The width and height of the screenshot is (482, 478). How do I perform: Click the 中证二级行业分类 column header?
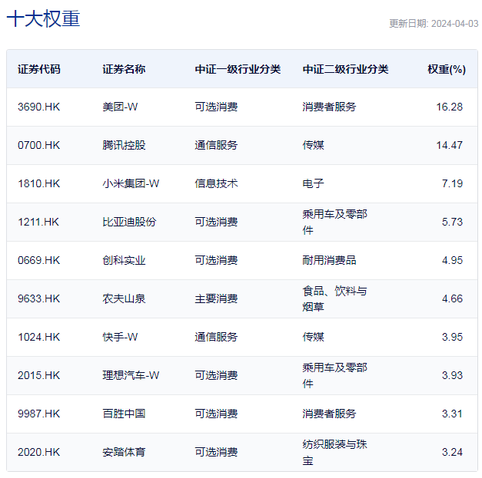pos(345,69)
